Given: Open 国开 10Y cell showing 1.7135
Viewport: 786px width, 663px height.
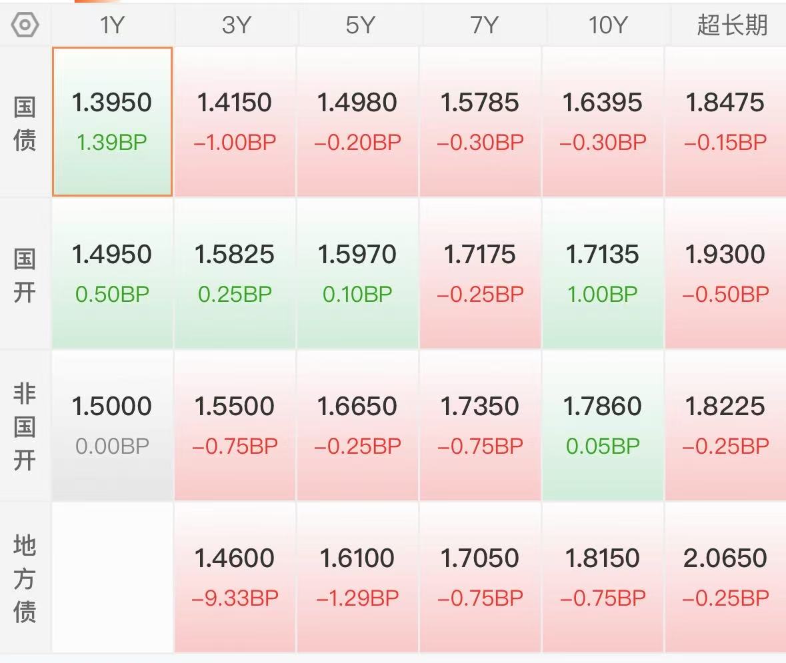Looking at the screenshot, I should [x=603, y=274].
